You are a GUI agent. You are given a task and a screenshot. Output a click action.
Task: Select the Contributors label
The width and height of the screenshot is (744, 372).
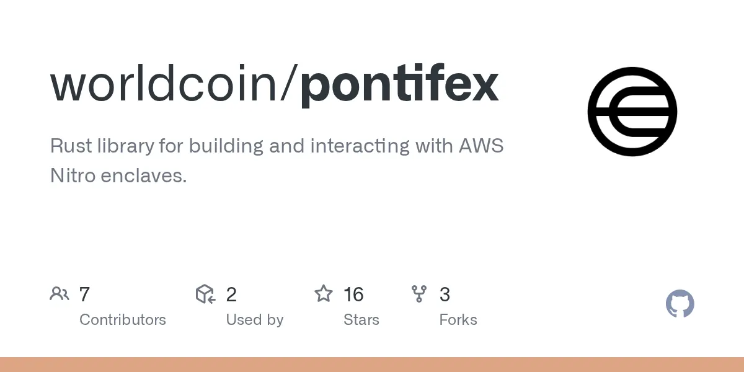click(123, 320)
